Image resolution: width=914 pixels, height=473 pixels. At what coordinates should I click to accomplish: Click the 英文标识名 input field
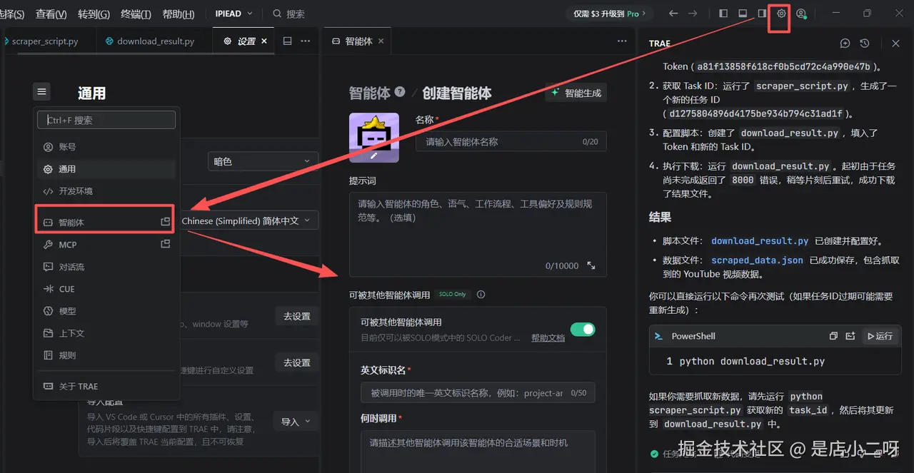click(x=478, y=393)
